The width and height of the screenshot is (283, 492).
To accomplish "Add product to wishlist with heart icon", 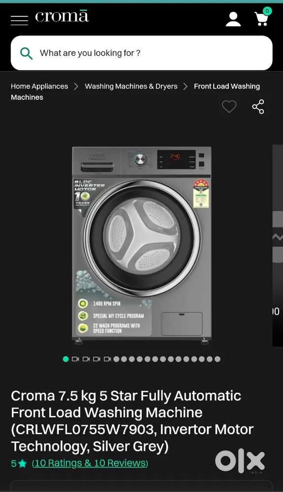I will click(x=229, y=107).
